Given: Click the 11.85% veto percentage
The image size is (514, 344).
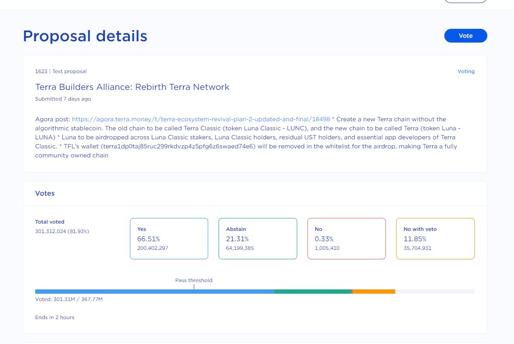Looking at the screenshot, I should [415, 239].
